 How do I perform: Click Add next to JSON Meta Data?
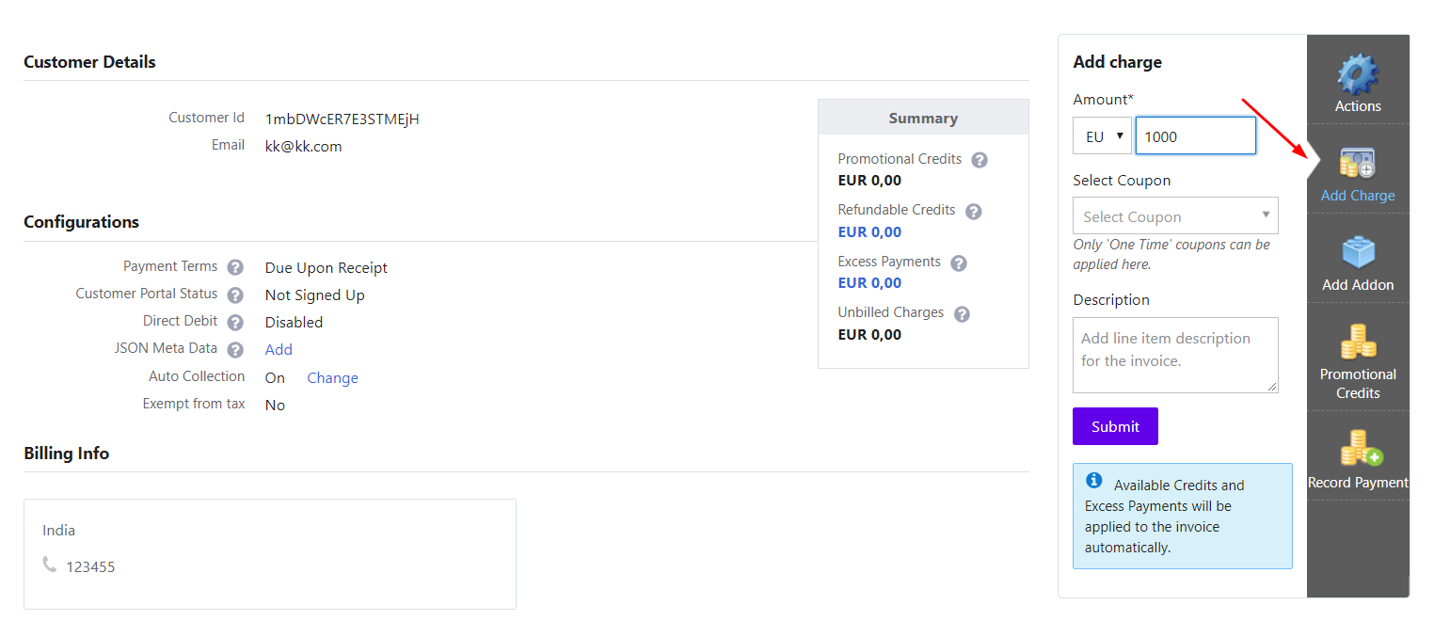click(x=278, y=349)
